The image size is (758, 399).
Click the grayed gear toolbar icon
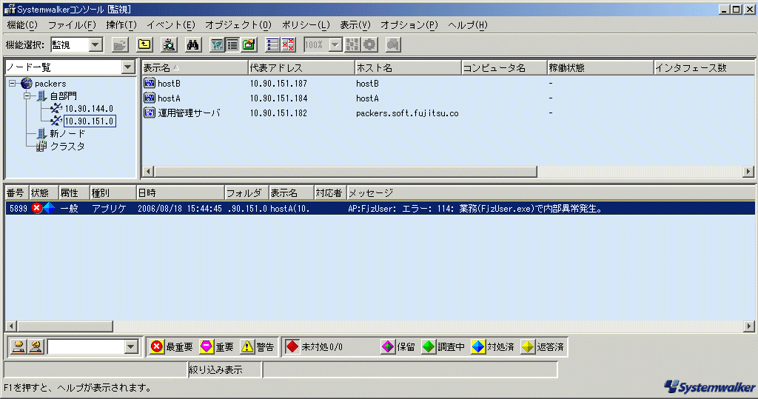[x=370, y=45]
